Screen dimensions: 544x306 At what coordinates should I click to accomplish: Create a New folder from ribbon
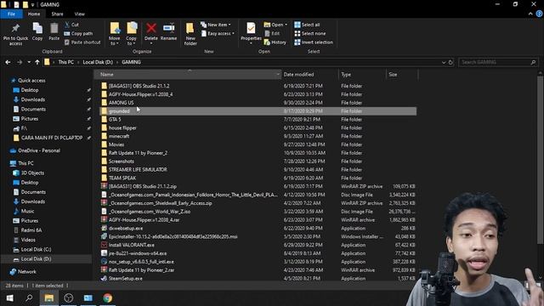pyautogui.click(x=190, y=34)
